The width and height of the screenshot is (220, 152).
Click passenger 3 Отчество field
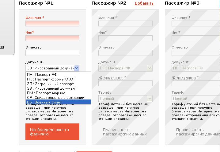pyautogui.click(x=195, y=53)
